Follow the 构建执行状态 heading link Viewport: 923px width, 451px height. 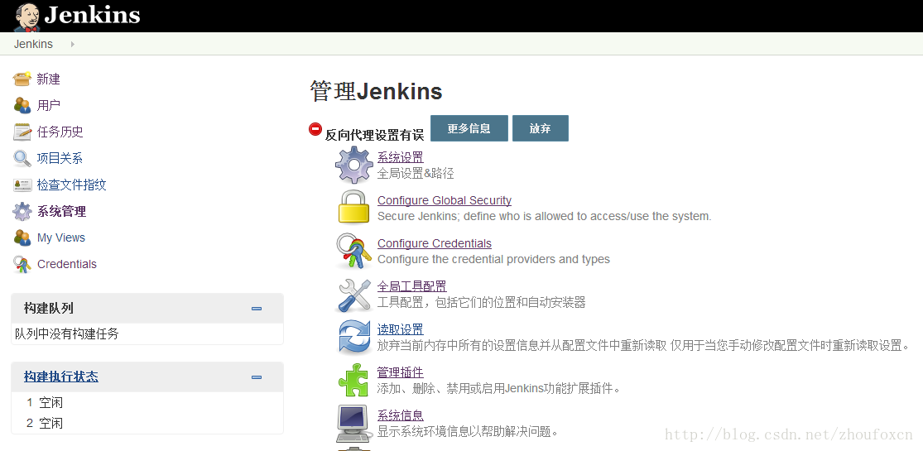pos(61,377)
